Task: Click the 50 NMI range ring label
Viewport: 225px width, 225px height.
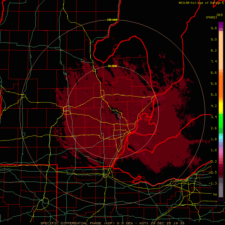Action: 112,66
